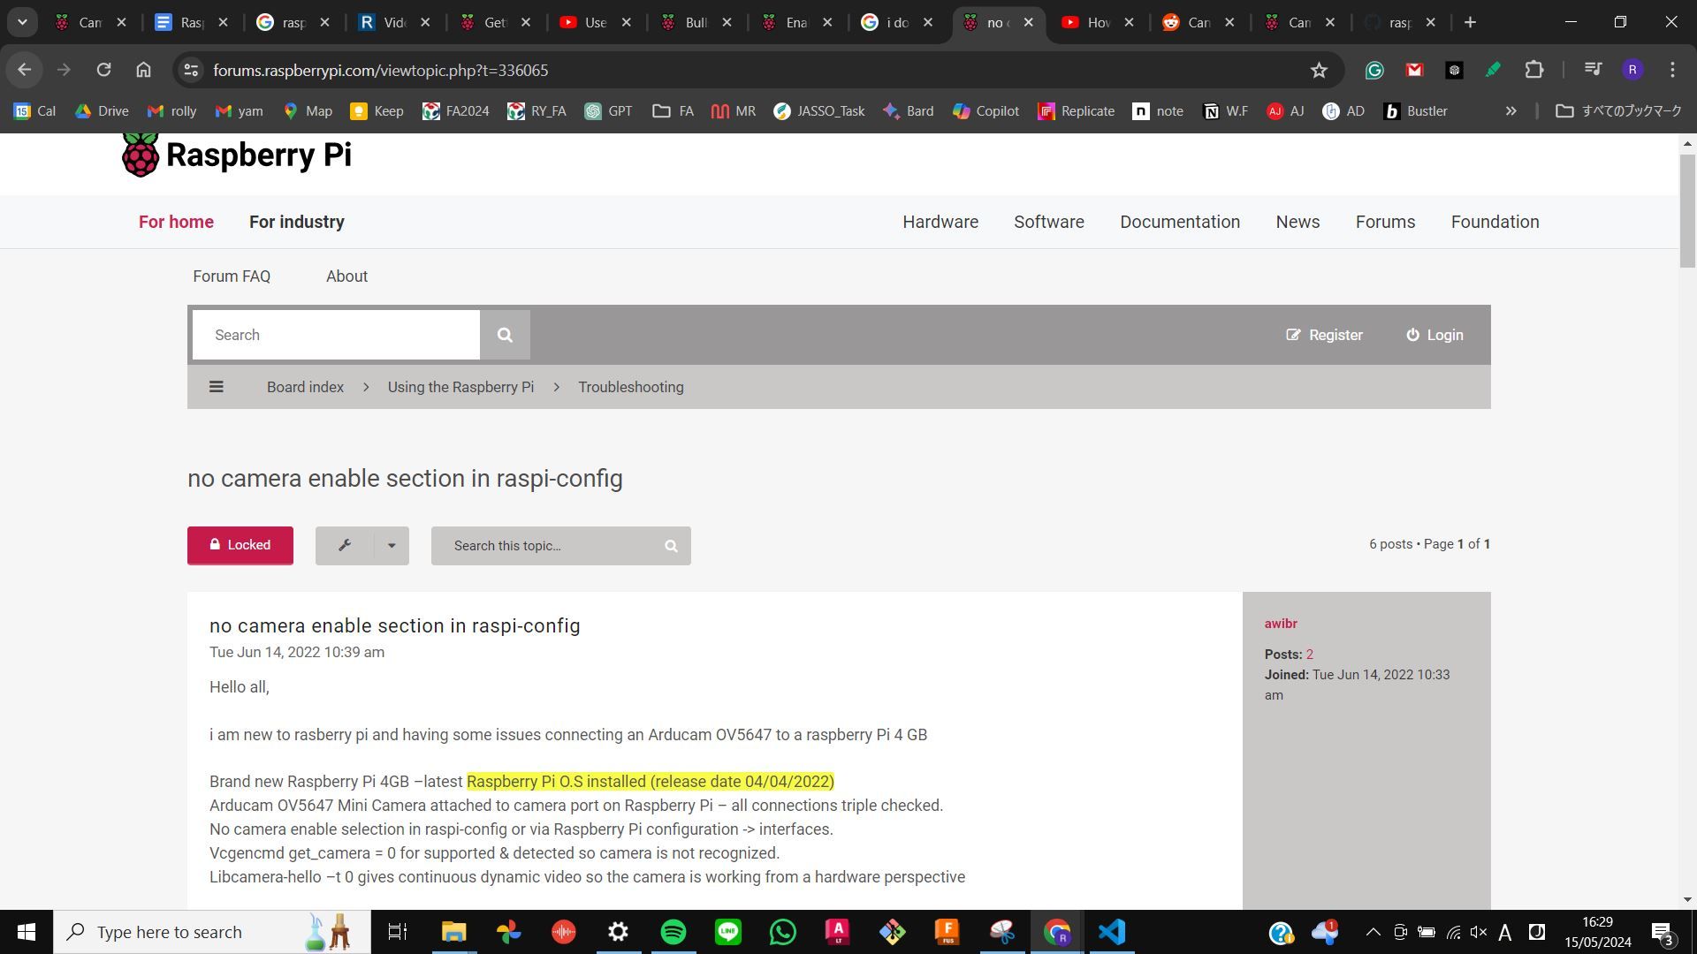Viewport: 1697px width, 954px height.
Task: Click the Register link
Action: tap(1324, 335)
